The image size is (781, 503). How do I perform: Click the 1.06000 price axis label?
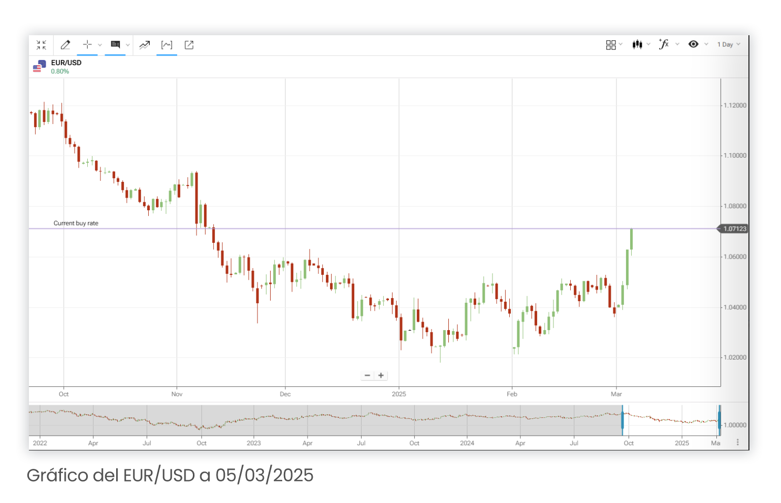735,257
